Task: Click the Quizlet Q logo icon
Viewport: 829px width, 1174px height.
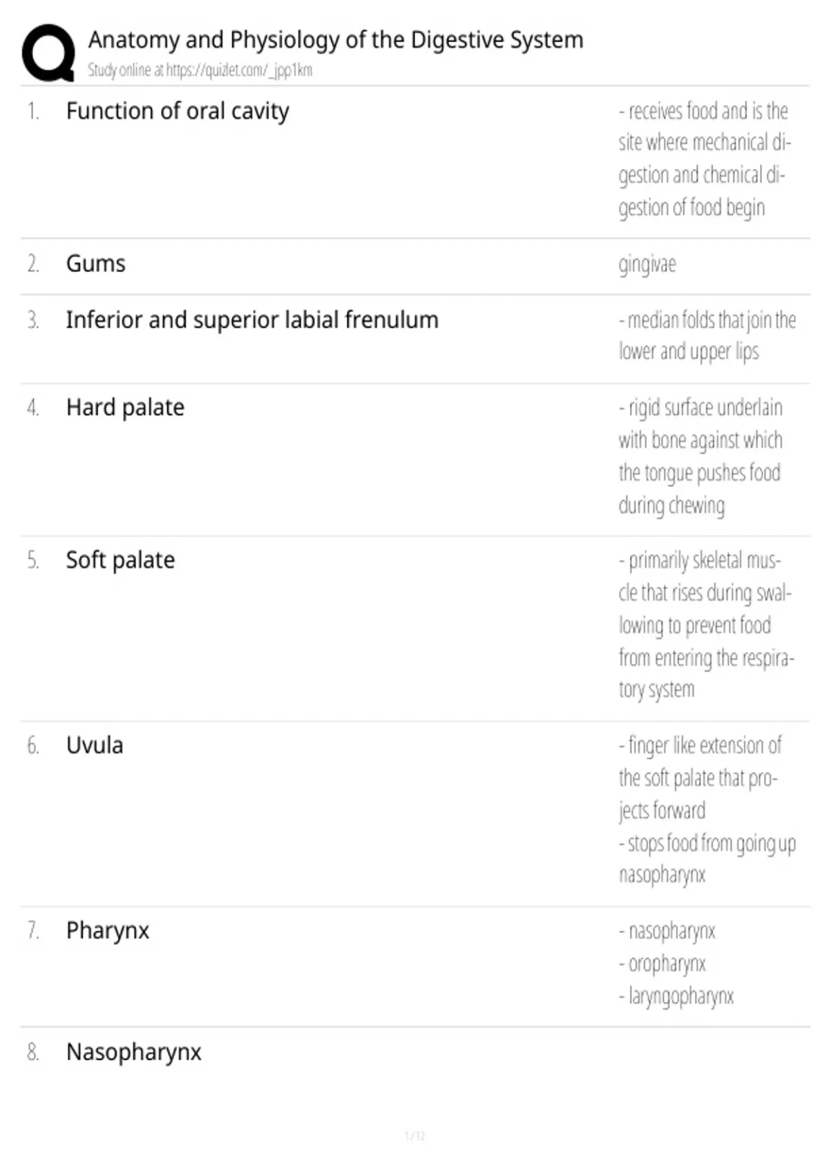Action: pos(48,52)
